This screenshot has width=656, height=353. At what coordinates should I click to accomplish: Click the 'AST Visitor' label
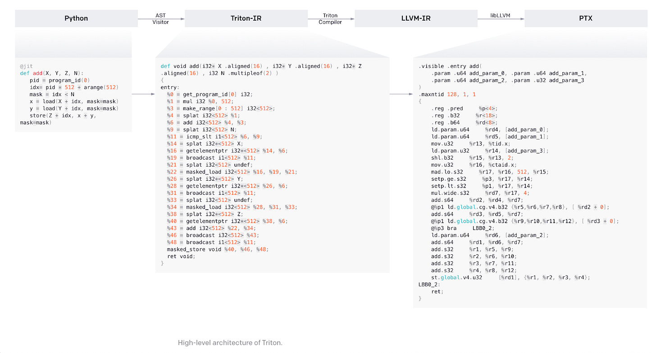point(161,18)
